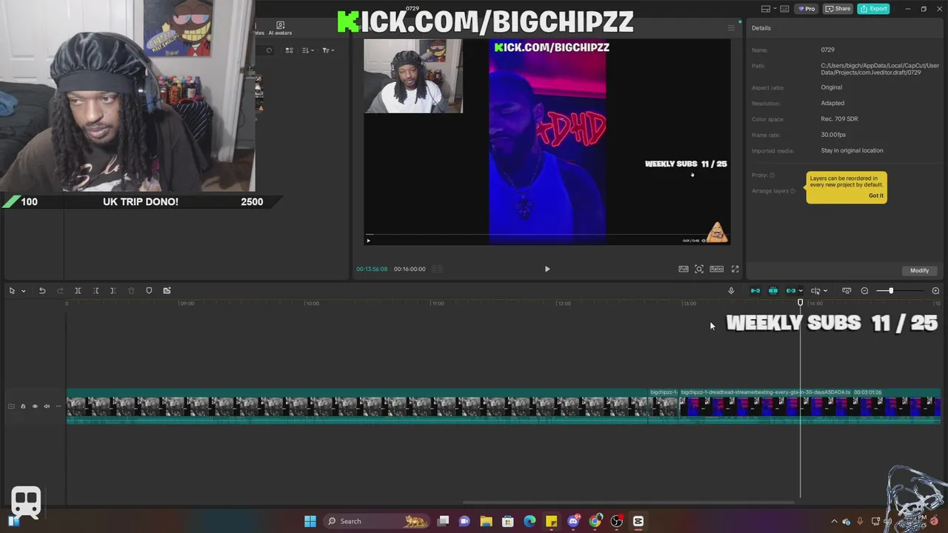Zoom in the timeline with plus icon

point(935,291)
